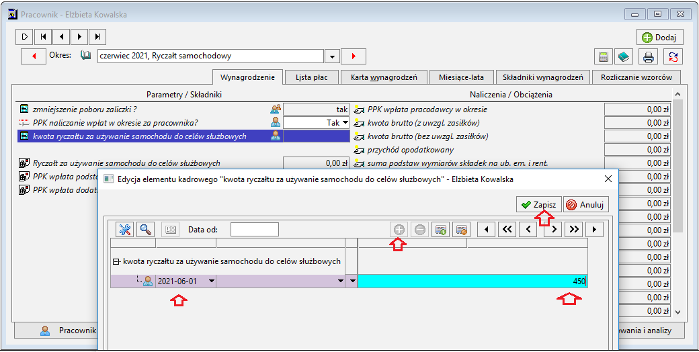Open the calculator tool icon
699x352 pixels.
click(603, 56)
